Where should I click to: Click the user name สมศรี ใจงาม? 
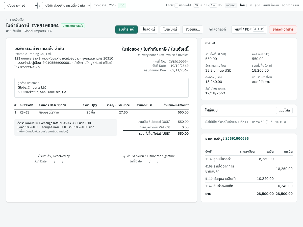click(x=271, y=5)
